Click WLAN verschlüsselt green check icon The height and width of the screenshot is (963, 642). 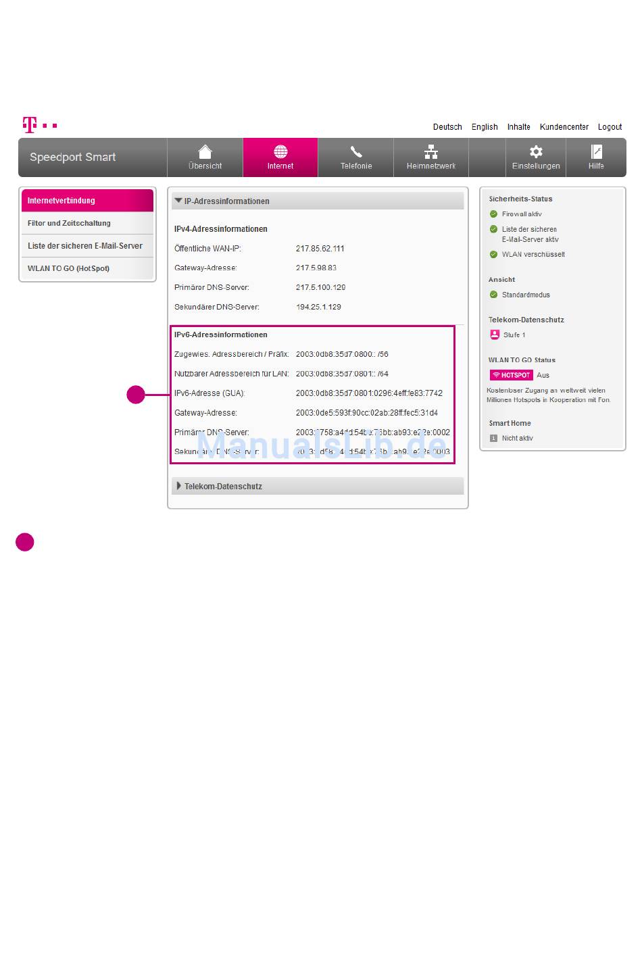pyautogui.click(x=493, y=255)
